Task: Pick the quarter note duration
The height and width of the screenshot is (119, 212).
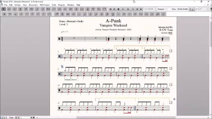Action: (x=85, y=14)
